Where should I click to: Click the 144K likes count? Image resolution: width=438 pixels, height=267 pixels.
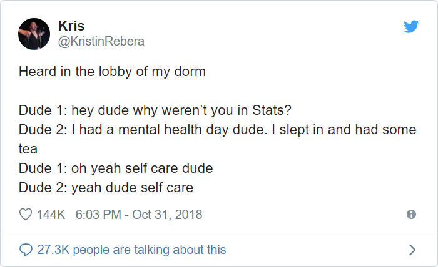pos(51,214)
